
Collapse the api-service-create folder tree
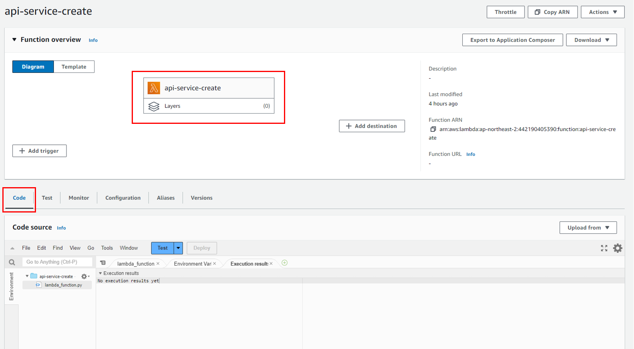[27, 276]
